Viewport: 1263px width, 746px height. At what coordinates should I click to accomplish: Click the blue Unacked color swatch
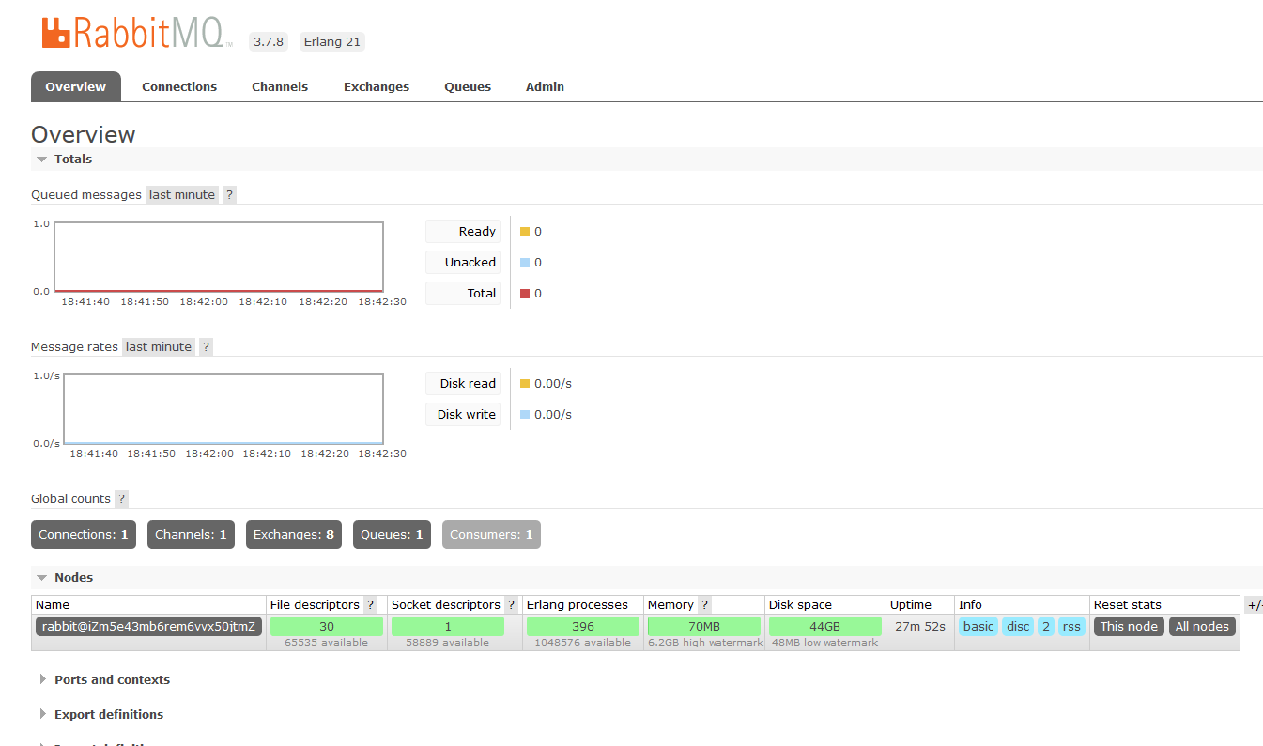(x=525, y=263)
